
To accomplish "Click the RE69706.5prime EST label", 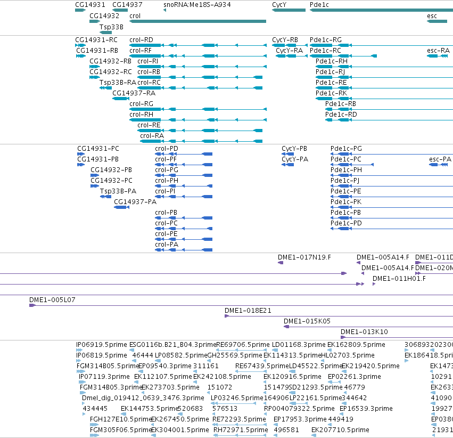I will click(243, 345).
